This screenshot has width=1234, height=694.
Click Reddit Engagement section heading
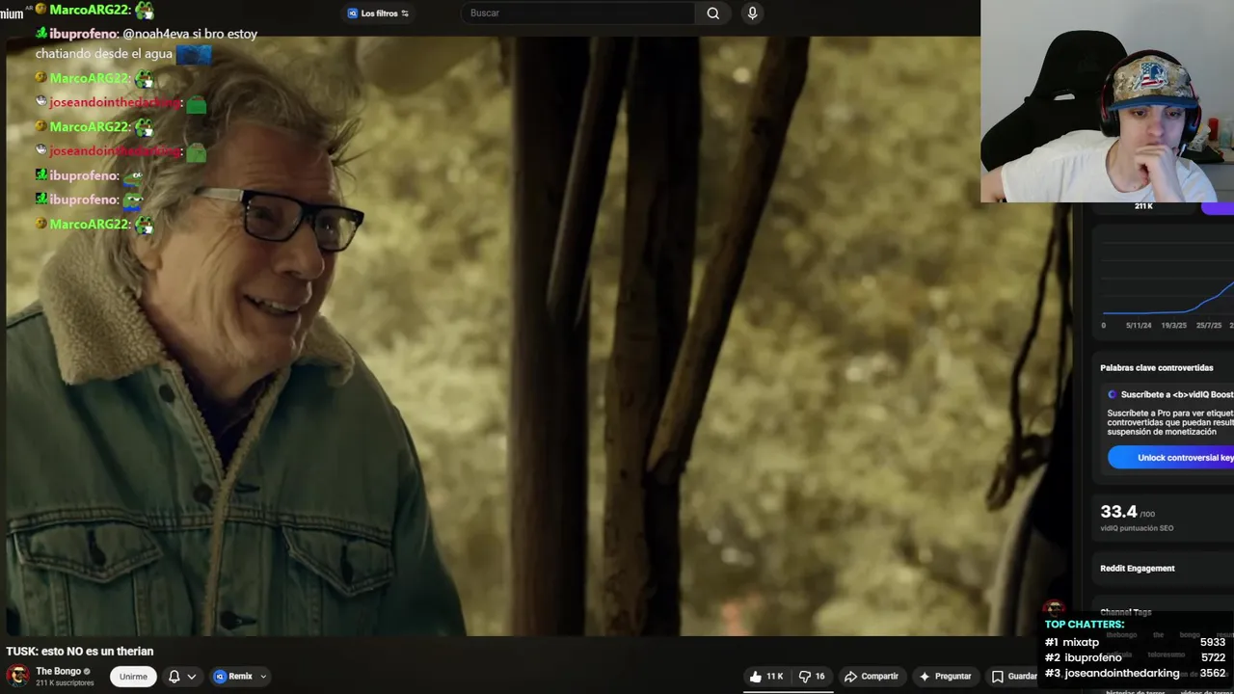[x=1138, y=569]
